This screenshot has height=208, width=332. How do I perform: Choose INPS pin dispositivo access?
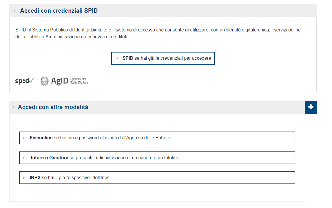157,178
